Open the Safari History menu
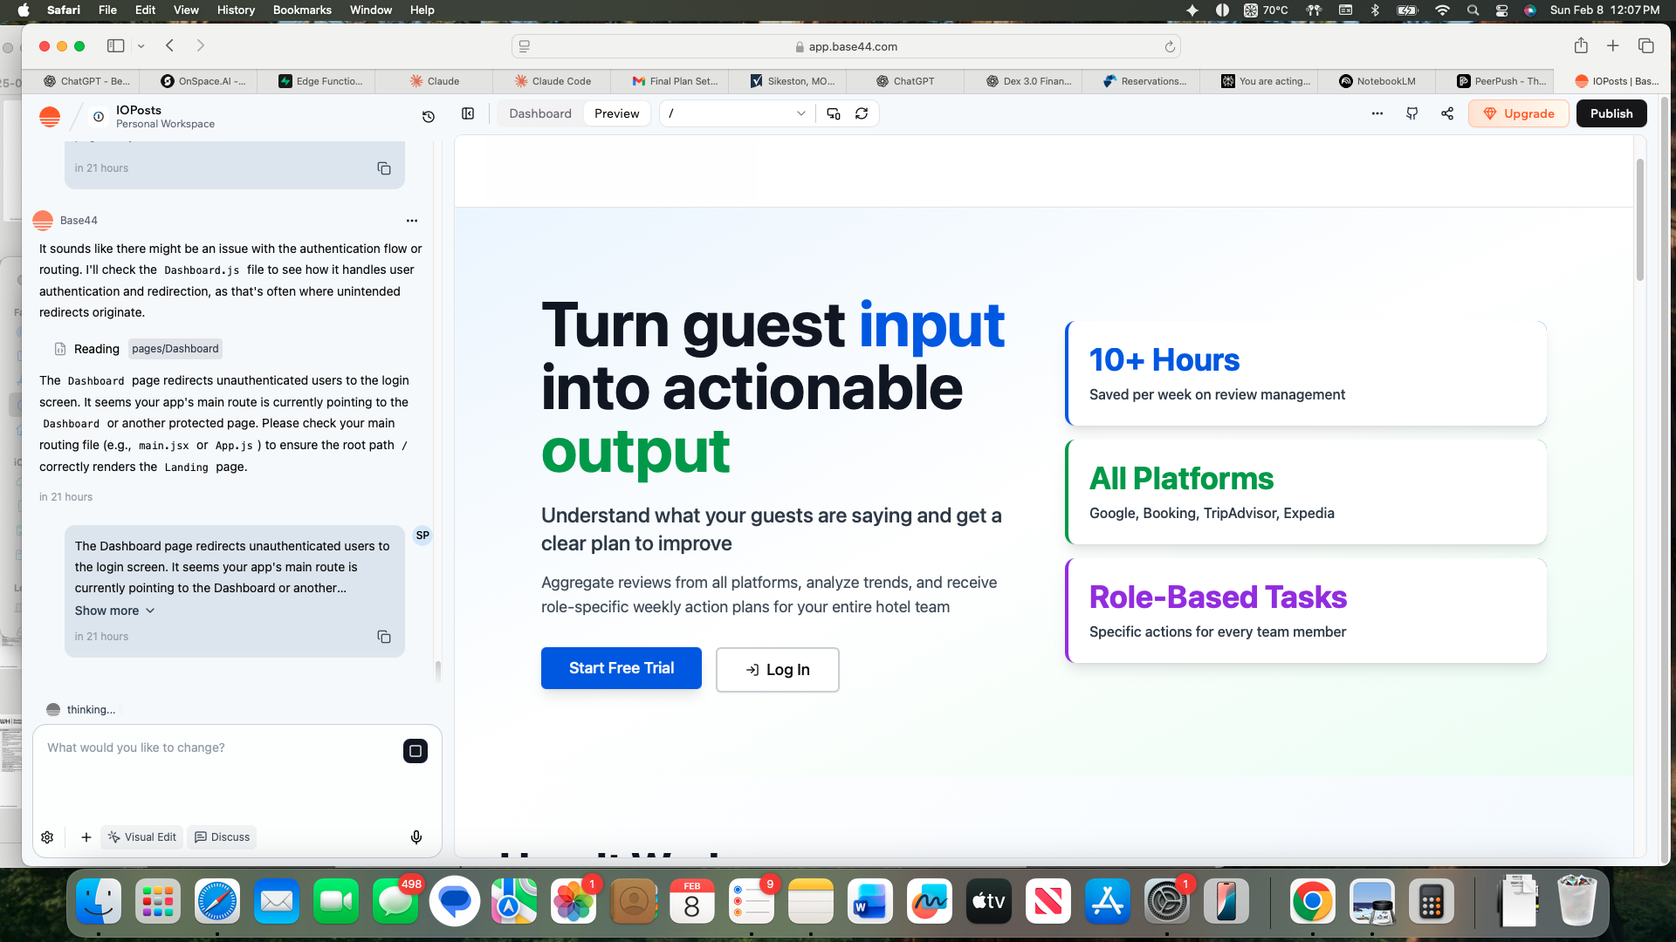1676x942 pixels. pos(236,10)
